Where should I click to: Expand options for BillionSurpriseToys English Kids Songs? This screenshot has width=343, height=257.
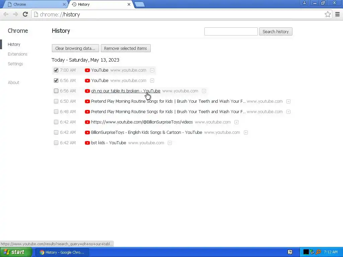(246, 133)
